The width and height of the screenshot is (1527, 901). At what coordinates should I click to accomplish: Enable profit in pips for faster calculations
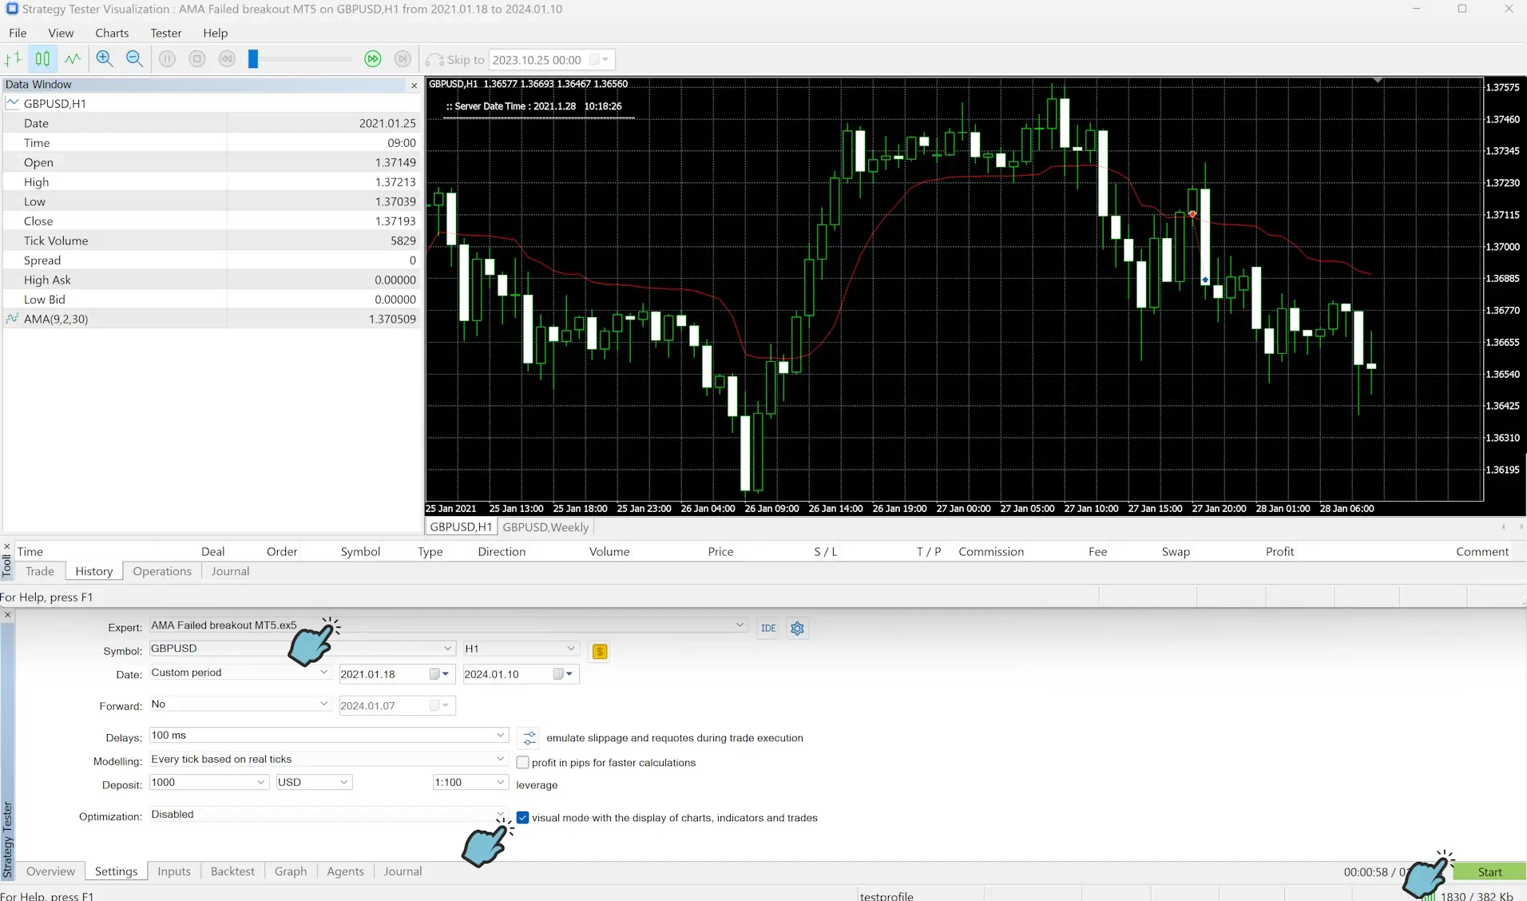click(522, 762)
